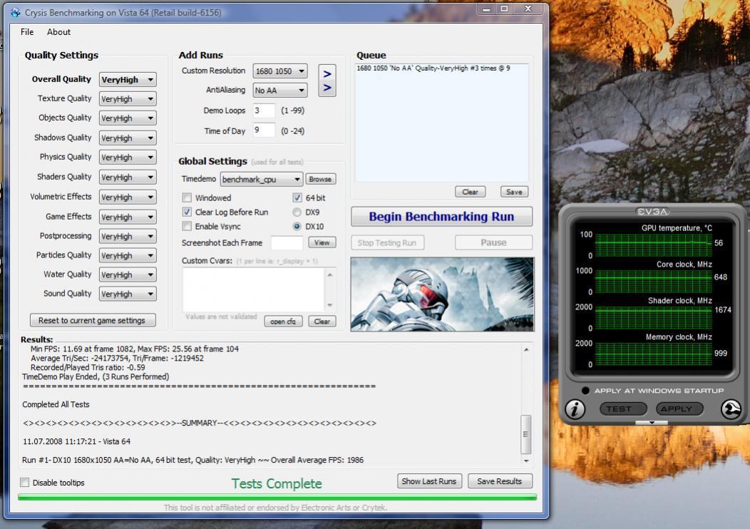Click the Results scrollbar thumb
Screen dimensions: 750x529
coord(525,434)
